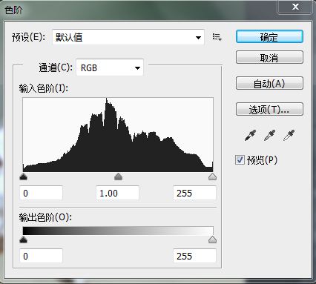Focus the midtone 1.00 gamma field
Screen dimensions: 316x284
click(x=117, y=193)
